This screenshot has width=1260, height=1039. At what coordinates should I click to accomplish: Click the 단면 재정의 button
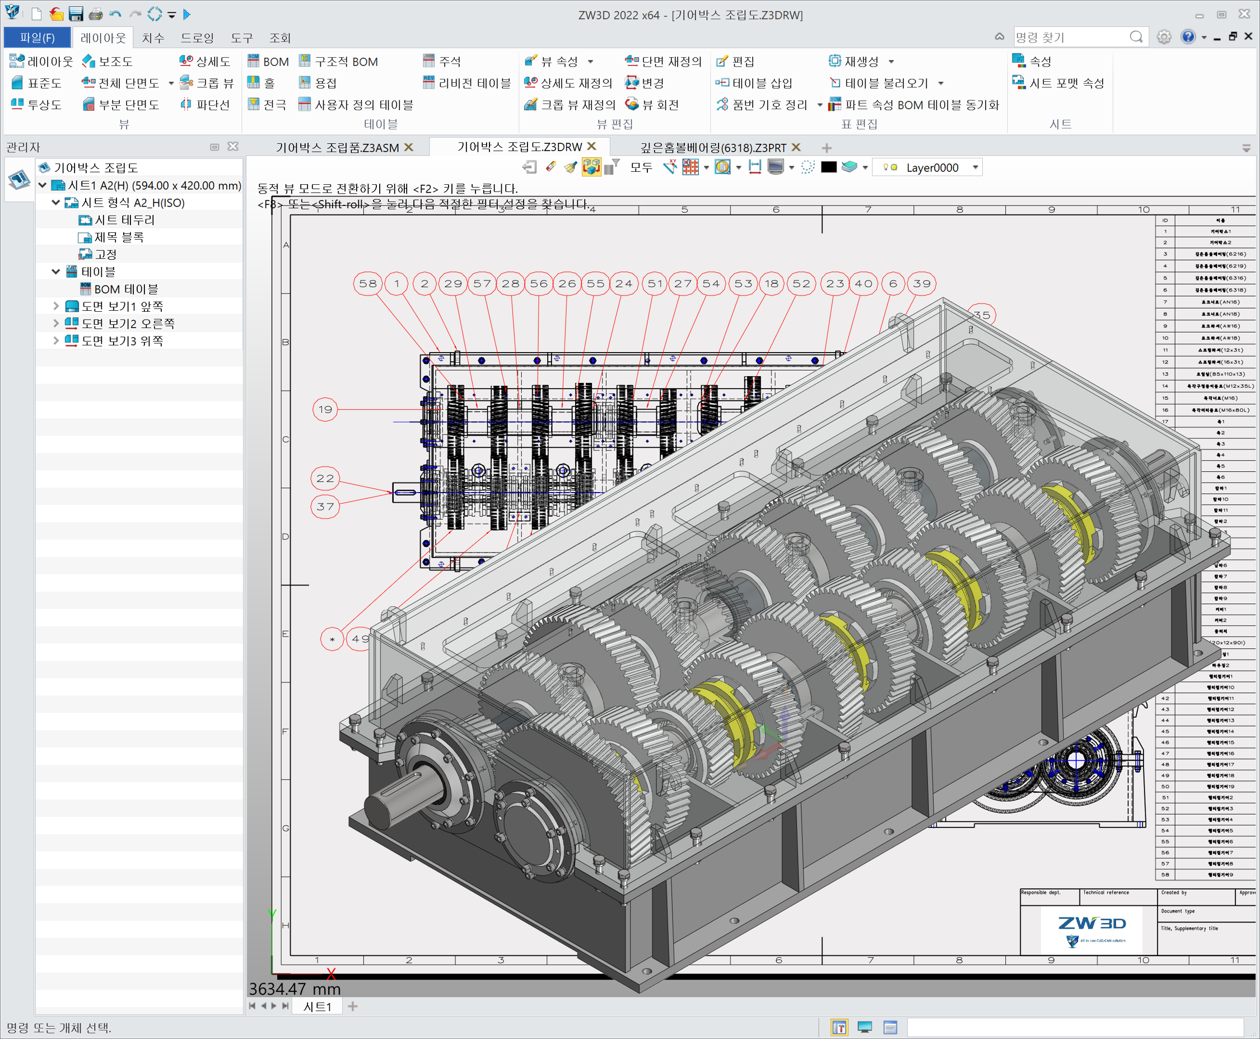click(663, 62)
